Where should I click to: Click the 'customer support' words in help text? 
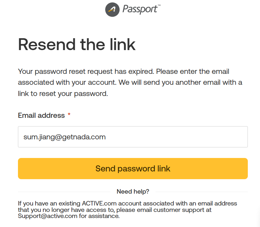[179, 210]
